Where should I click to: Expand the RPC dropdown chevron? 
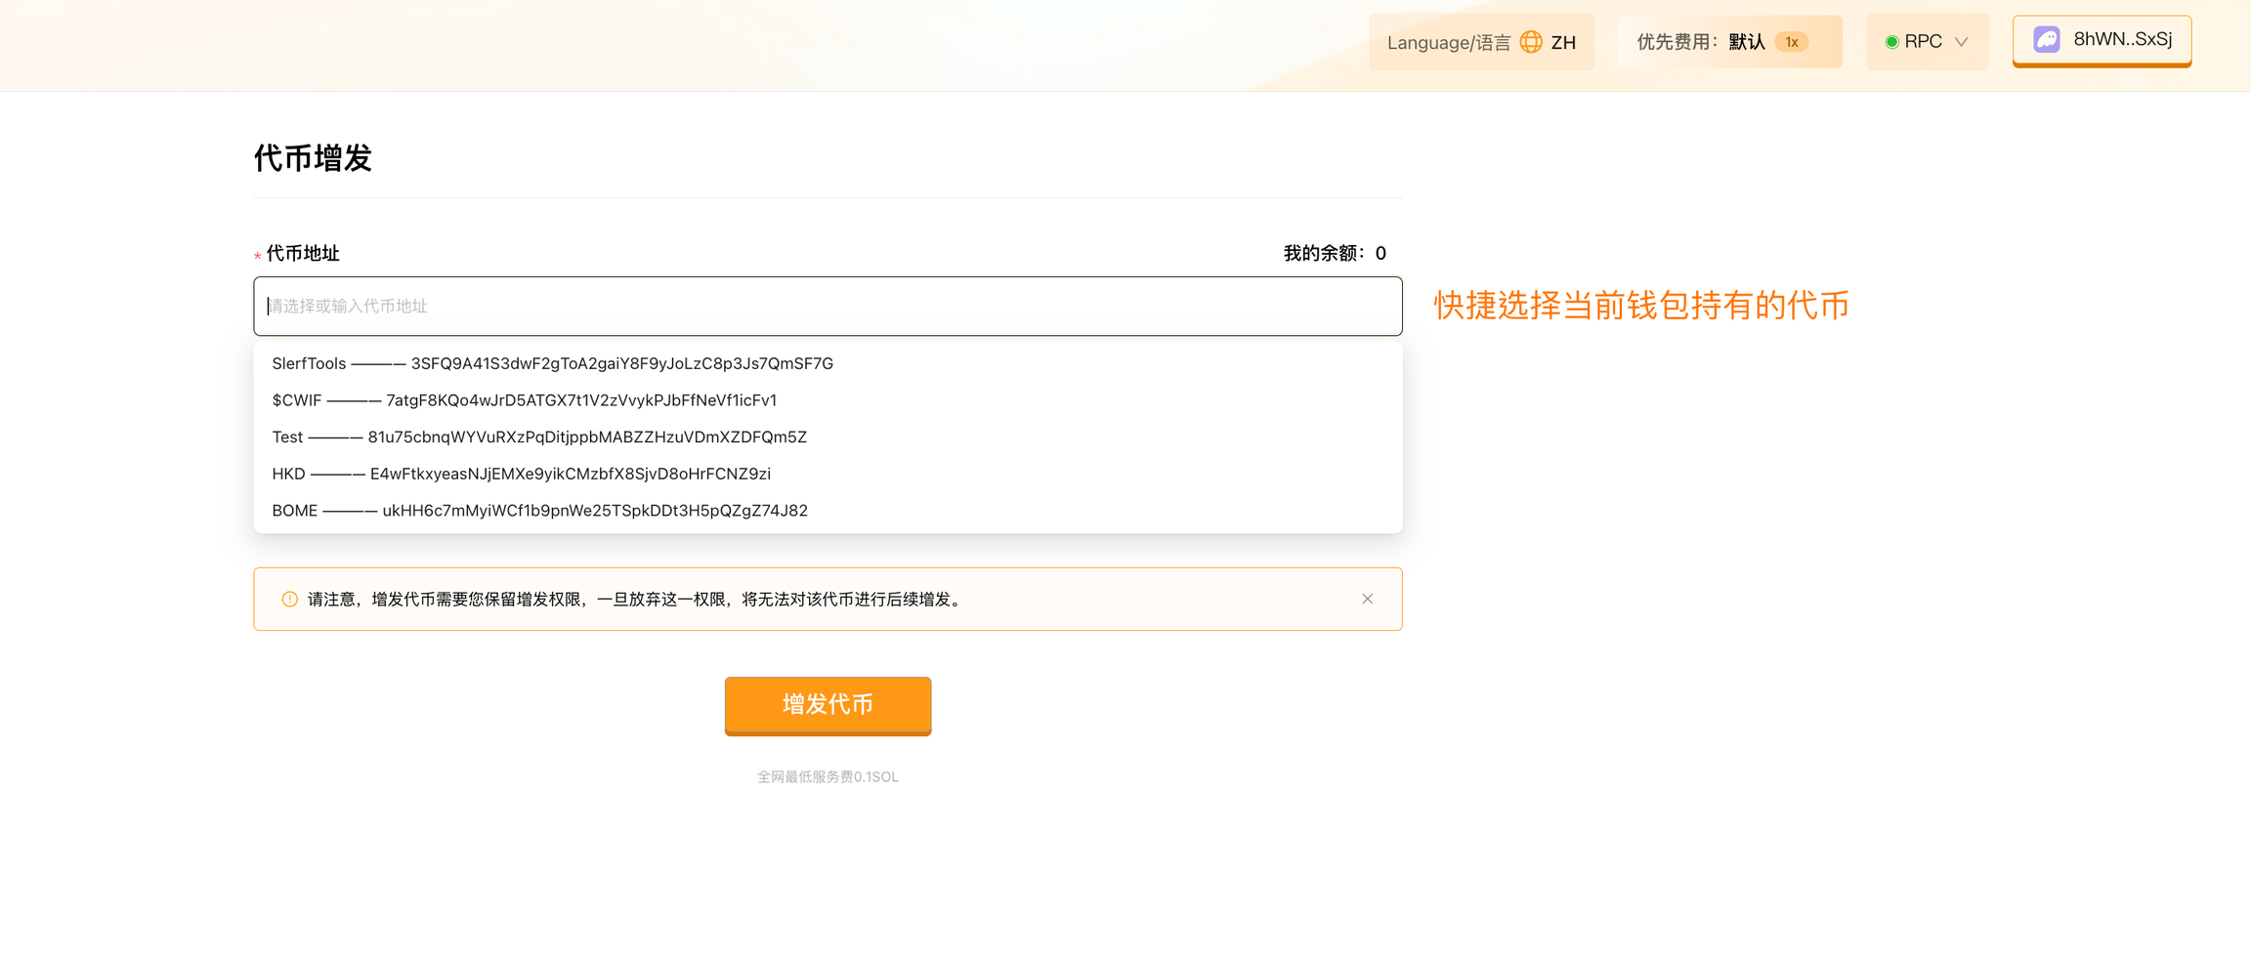(x=1961, y=42)
